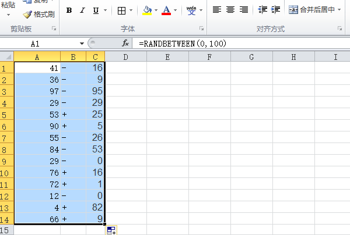Open Name Box dropdown arrow
This screenshot has width=350, height=235.
tap(82, 44)
